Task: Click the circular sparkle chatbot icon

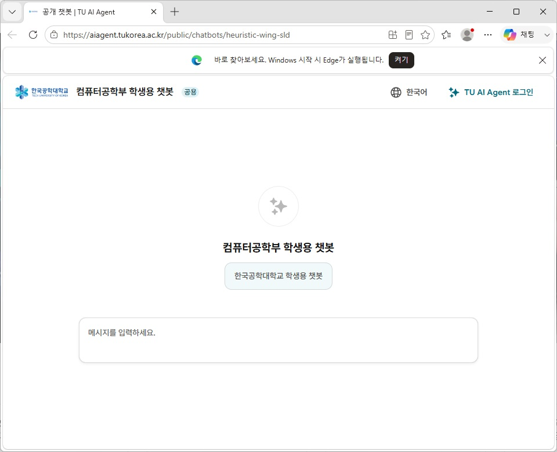Action: pyautogui.click(x=278, y=206)
